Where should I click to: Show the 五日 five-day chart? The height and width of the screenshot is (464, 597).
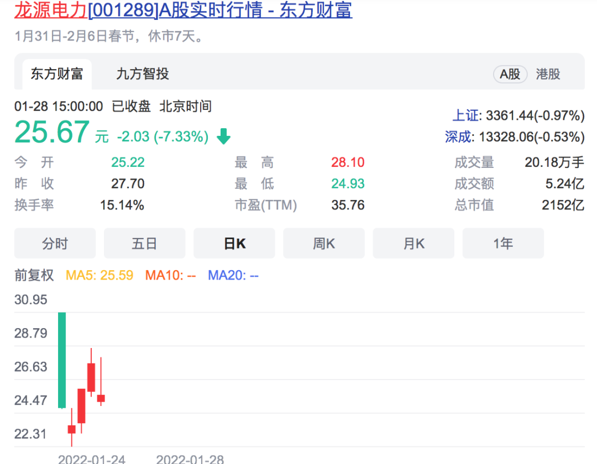click(144, 244)
